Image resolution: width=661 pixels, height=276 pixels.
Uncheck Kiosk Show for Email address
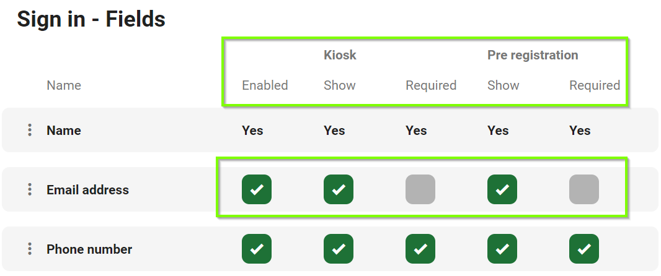tap(339, 189)
